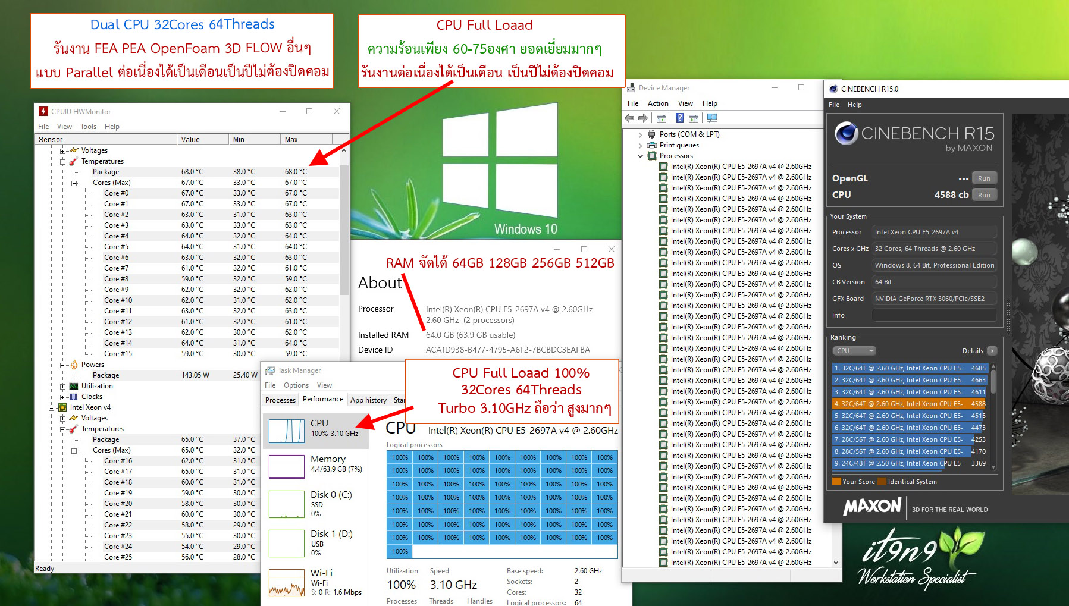Screen dimensions: 1069x606
Task: Switch to the Performance tab in Task Manager
Action: click(x=322, y=399)
